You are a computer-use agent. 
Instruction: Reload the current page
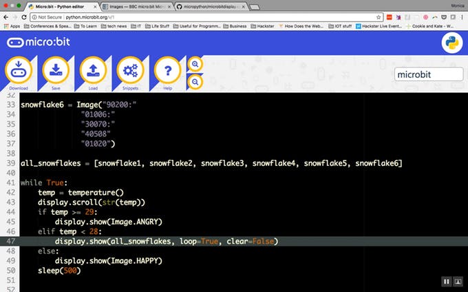(24, 17)
